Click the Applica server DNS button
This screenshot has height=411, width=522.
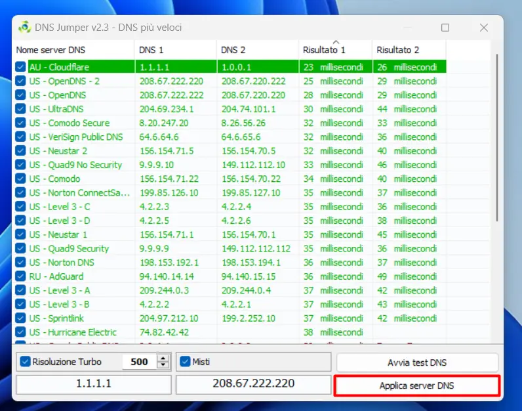[417, 385]
